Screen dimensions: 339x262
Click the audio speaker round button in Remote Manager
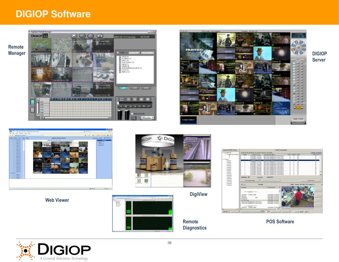(100, 36)
